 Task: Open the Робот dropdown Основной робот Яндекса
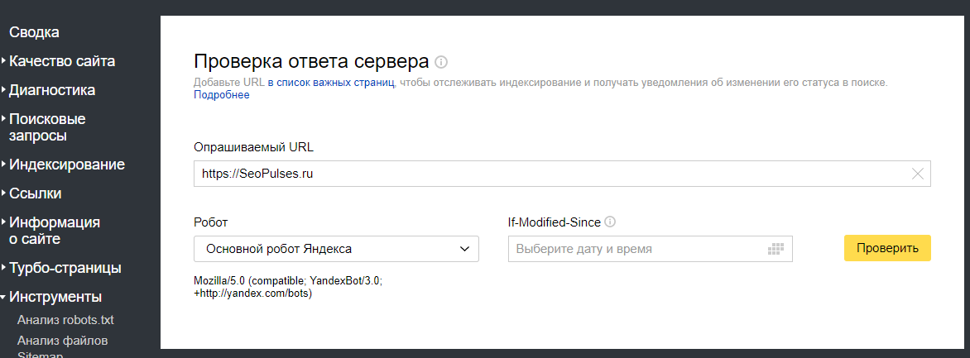pyautogui.click(x=336, y=249)
